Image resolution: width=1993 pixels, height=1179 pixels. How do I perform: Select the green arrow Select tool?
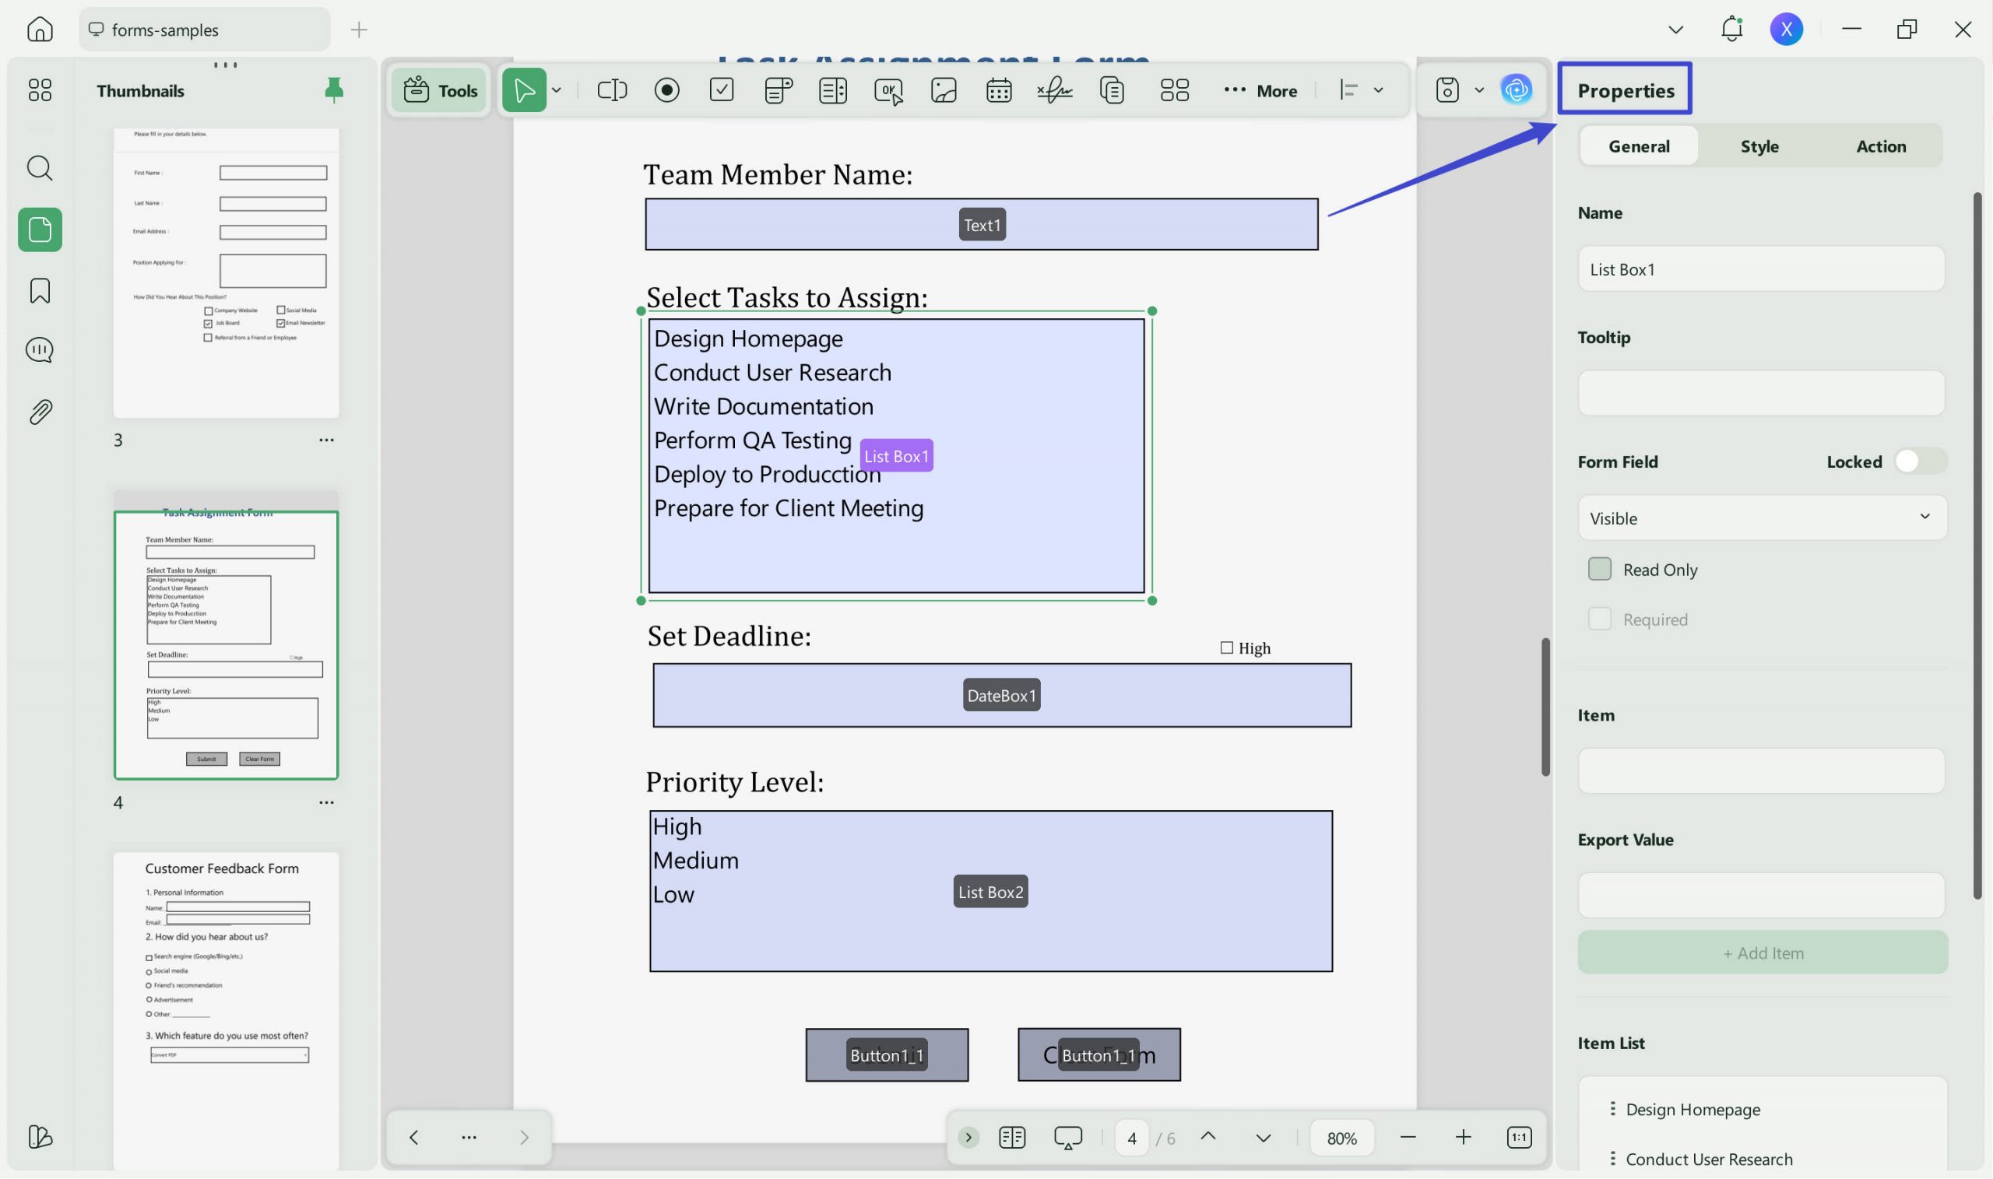[x=524, y=89]
